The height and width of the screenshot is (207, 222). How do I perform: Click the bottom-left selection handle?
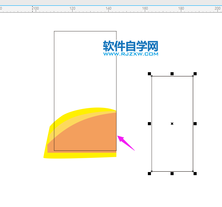click(149, 174)
